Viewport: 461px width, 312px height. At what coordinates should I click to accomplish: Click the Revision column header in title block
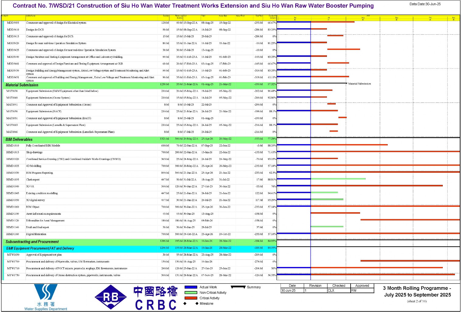pyautogui.click(x=315, y=286)
